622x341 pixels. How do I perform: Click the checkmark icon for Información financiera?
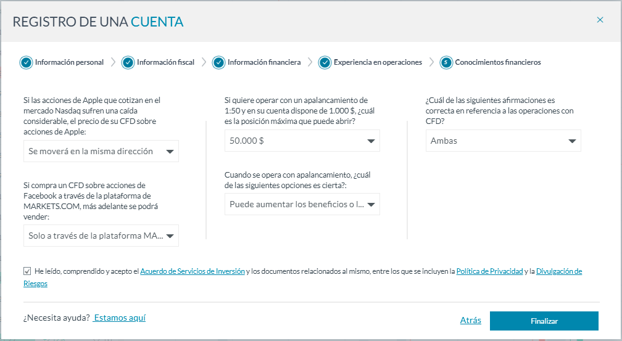[x=218, y=63]
